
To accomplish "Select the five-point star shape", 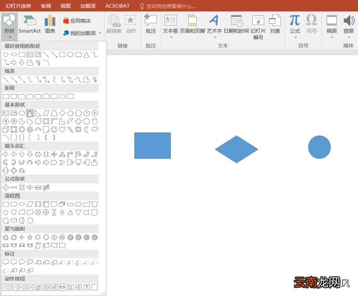I will [30, 237].
